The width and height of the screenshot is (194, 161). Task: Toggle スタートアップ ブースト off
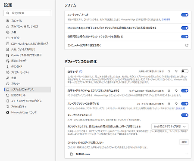pos(185,15)
